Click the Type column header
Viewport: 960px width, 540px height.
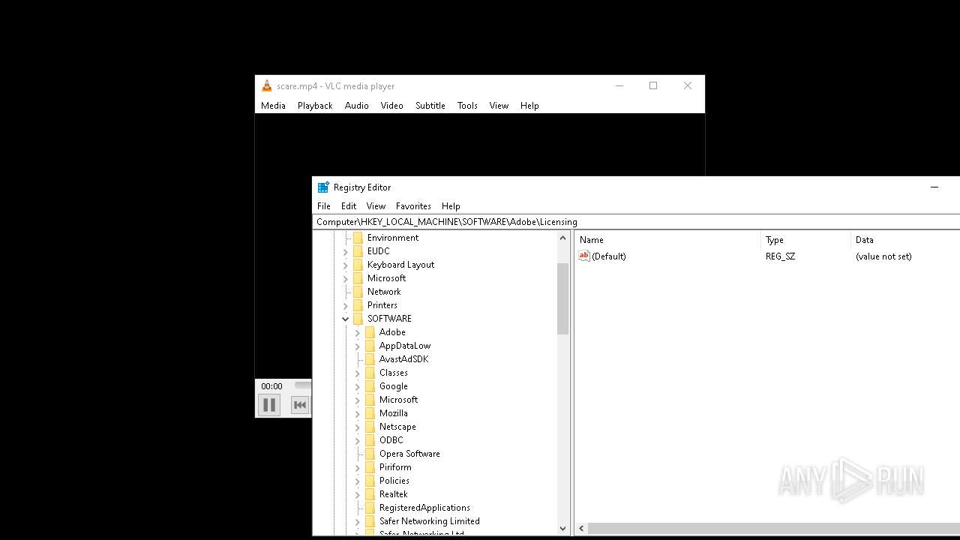pos(805,240)
